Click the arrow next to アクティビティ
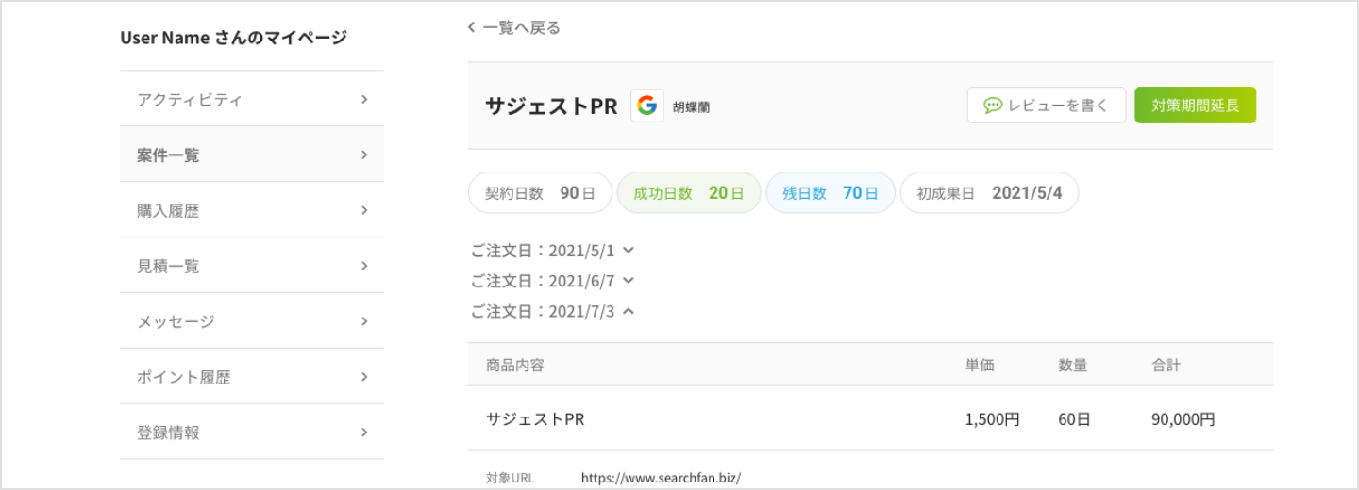This screenshot has width=1359, height=490. point(364,99)
